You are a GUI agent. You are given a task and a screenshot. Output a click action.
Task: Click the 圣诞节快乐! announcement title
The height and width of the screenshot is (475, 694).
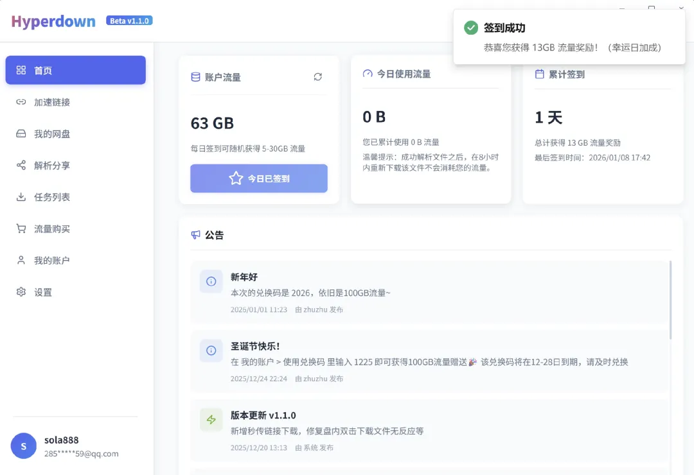[255, 346]
